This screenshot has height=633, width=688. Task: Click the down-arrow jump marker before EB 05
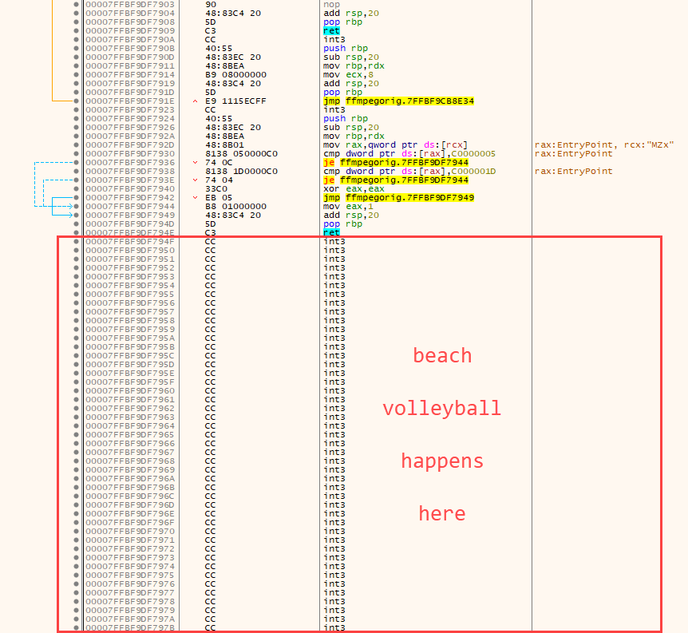(196, 198)
